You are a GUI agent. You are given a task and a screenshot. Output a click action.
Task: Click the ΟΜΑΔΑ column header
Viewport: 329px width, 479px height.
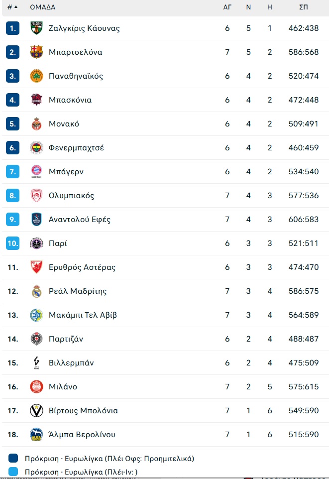43,7
